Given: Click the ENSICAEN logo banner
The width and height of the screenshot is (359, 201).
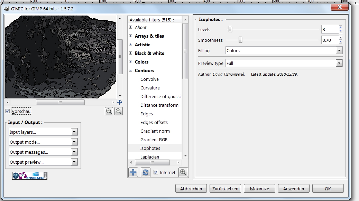Looking at the screenshot, I should [x=29, y=176].
